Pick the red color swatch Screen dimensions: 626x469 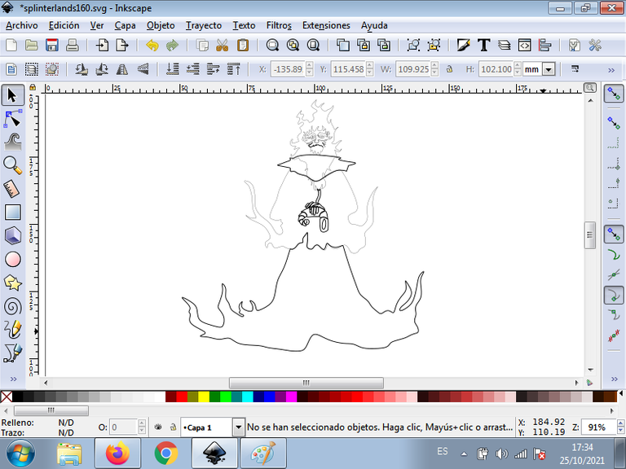pyautogui.click(x=182, y=397)
